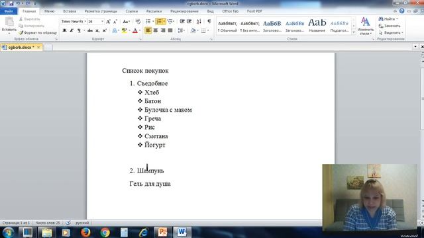Click the Вставить paste button
Screen dimensions: 424x238
[x=9, y=25]
